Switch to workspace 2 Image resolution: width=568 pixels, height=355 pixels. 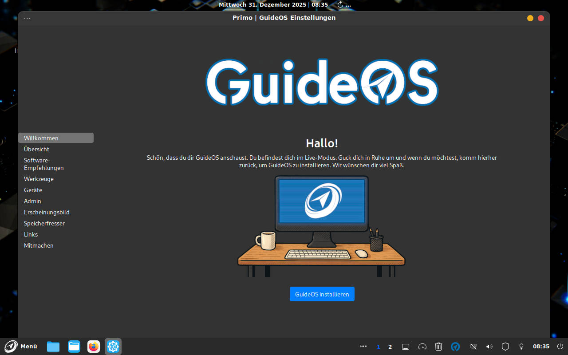(390, 347)
